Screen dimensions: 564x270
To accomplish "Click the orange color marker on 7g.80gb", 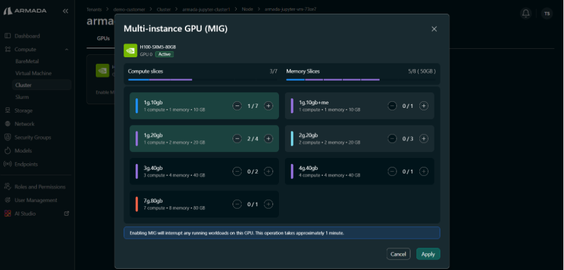I will point(137,204).
